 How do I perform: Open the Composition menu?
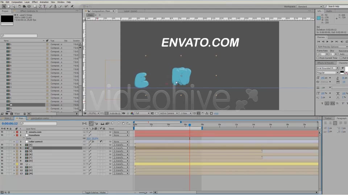17,2
